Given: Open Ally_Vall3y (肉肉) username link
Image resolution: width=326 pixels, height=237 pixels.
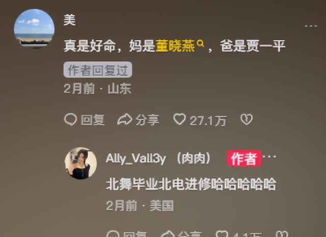Looking at the screenshot, I should pos(158,159).
